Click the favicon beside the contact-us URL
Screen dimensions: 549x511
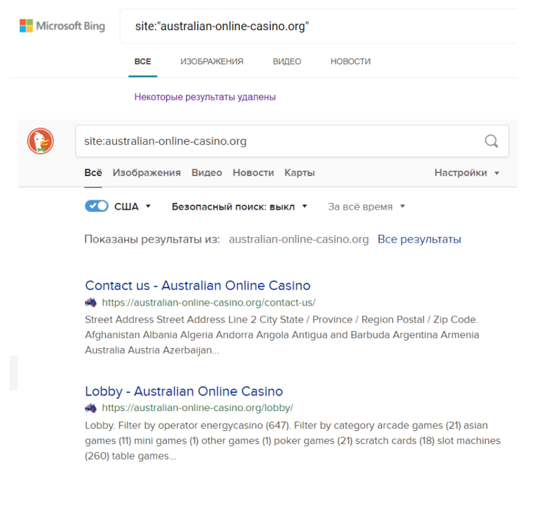click(91, 302)
